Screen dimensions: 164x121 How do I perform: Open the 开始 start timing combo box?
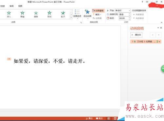point(123,11)
